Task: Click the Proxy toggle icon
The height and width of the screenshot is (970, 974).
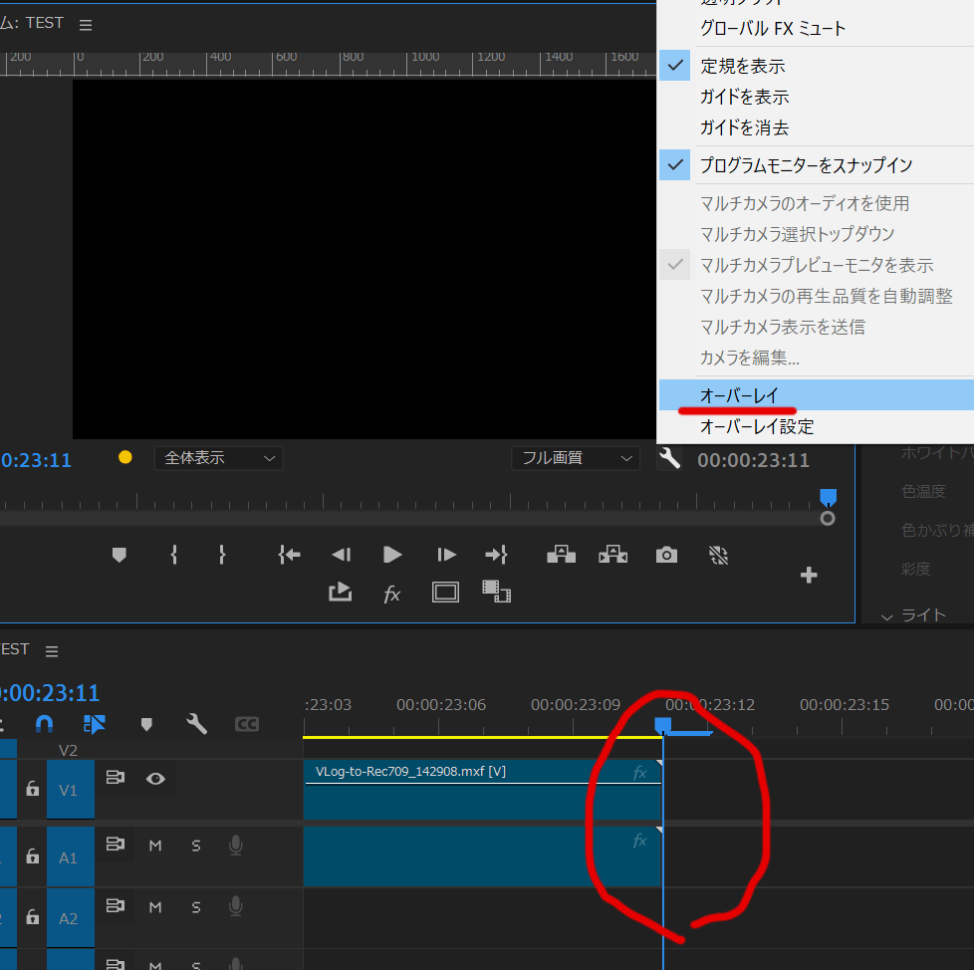Action: (x=719, y=555)
